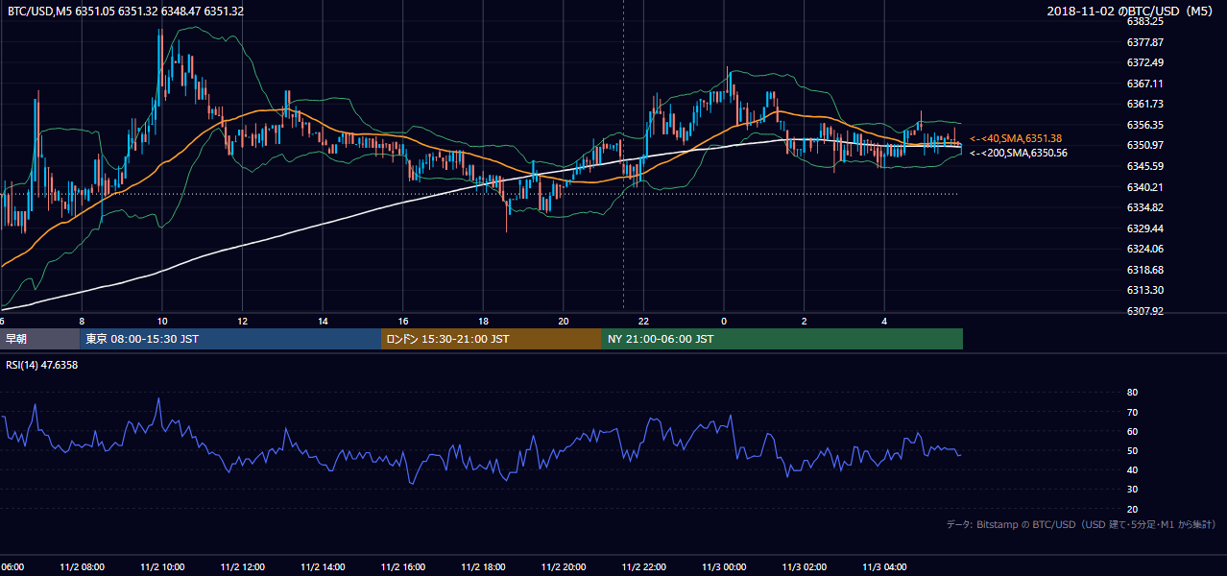Click RSI scale level 50
This screenshot has width=1227, height=576.
[1133, 450]
